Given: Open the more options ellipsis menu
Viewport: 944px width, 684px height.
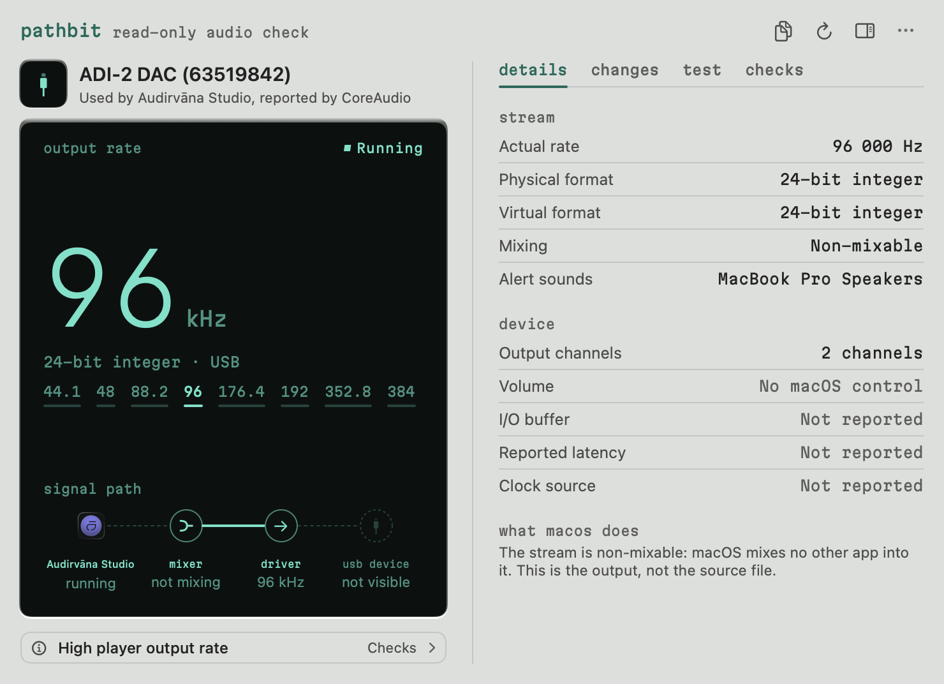Looking at the screenshot, I should click(x=906, y=30).
